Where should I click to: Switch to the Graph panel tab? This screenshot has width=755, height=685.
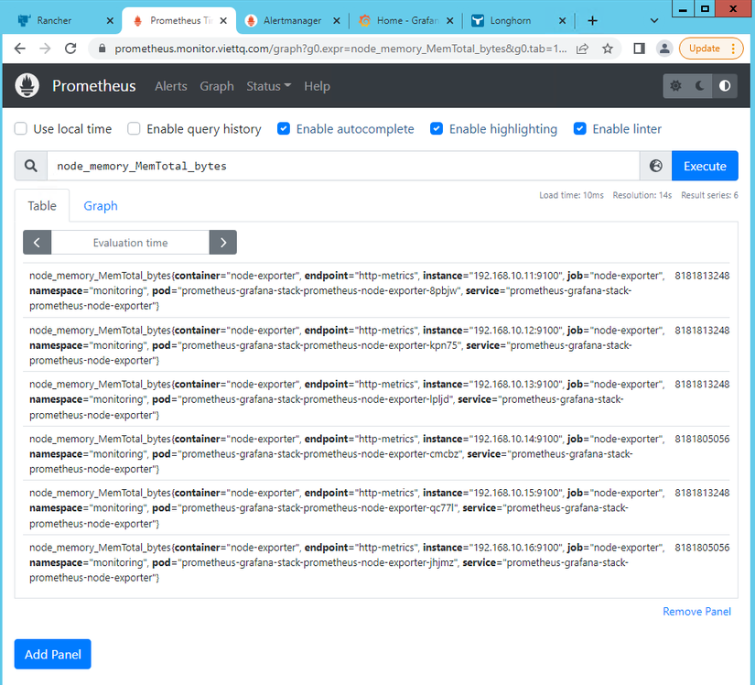pyautogui.click(x=100, y=206)
